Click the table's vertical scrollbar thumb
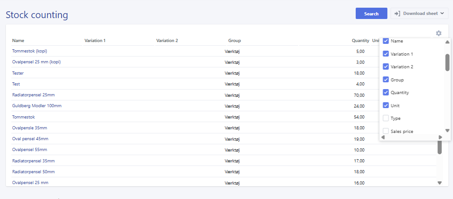This screenshot has width=453, height=199. (439, 147)
